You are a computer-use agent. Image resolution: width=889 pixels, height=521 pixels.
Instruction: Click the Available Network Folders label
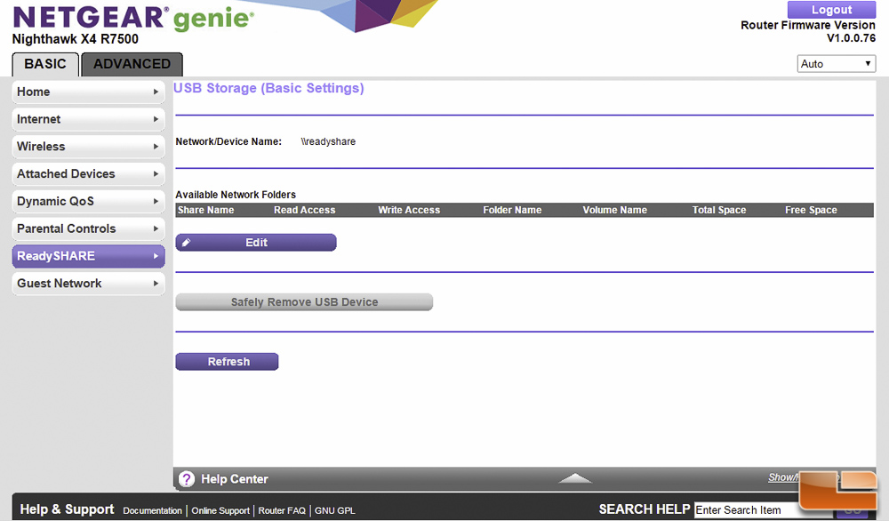(x=236, y=195)
